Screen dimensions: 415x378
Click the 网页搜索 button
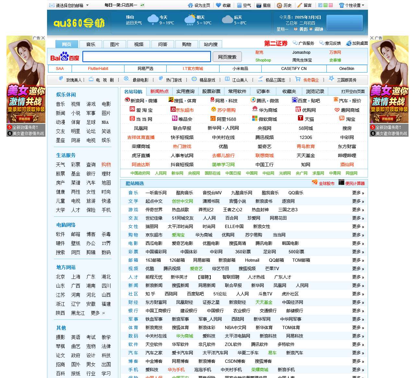coord(227,57)
